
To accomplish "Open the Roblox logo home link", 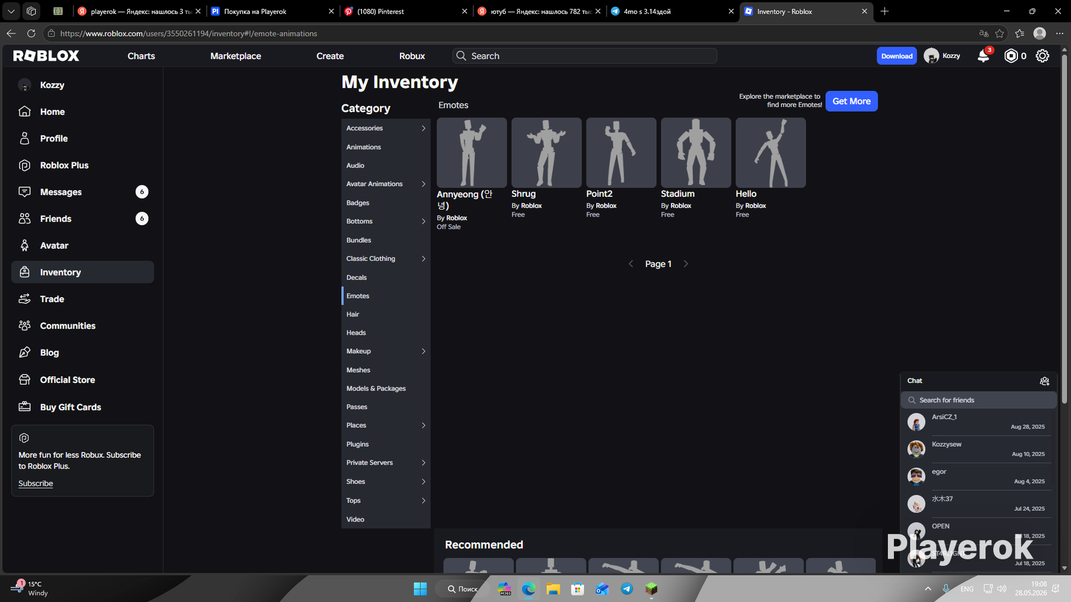I will 46,56.
